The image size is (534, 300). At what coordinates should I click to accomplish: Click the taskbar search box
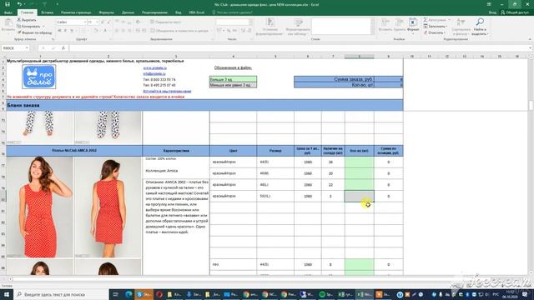(x=61, y=294)
